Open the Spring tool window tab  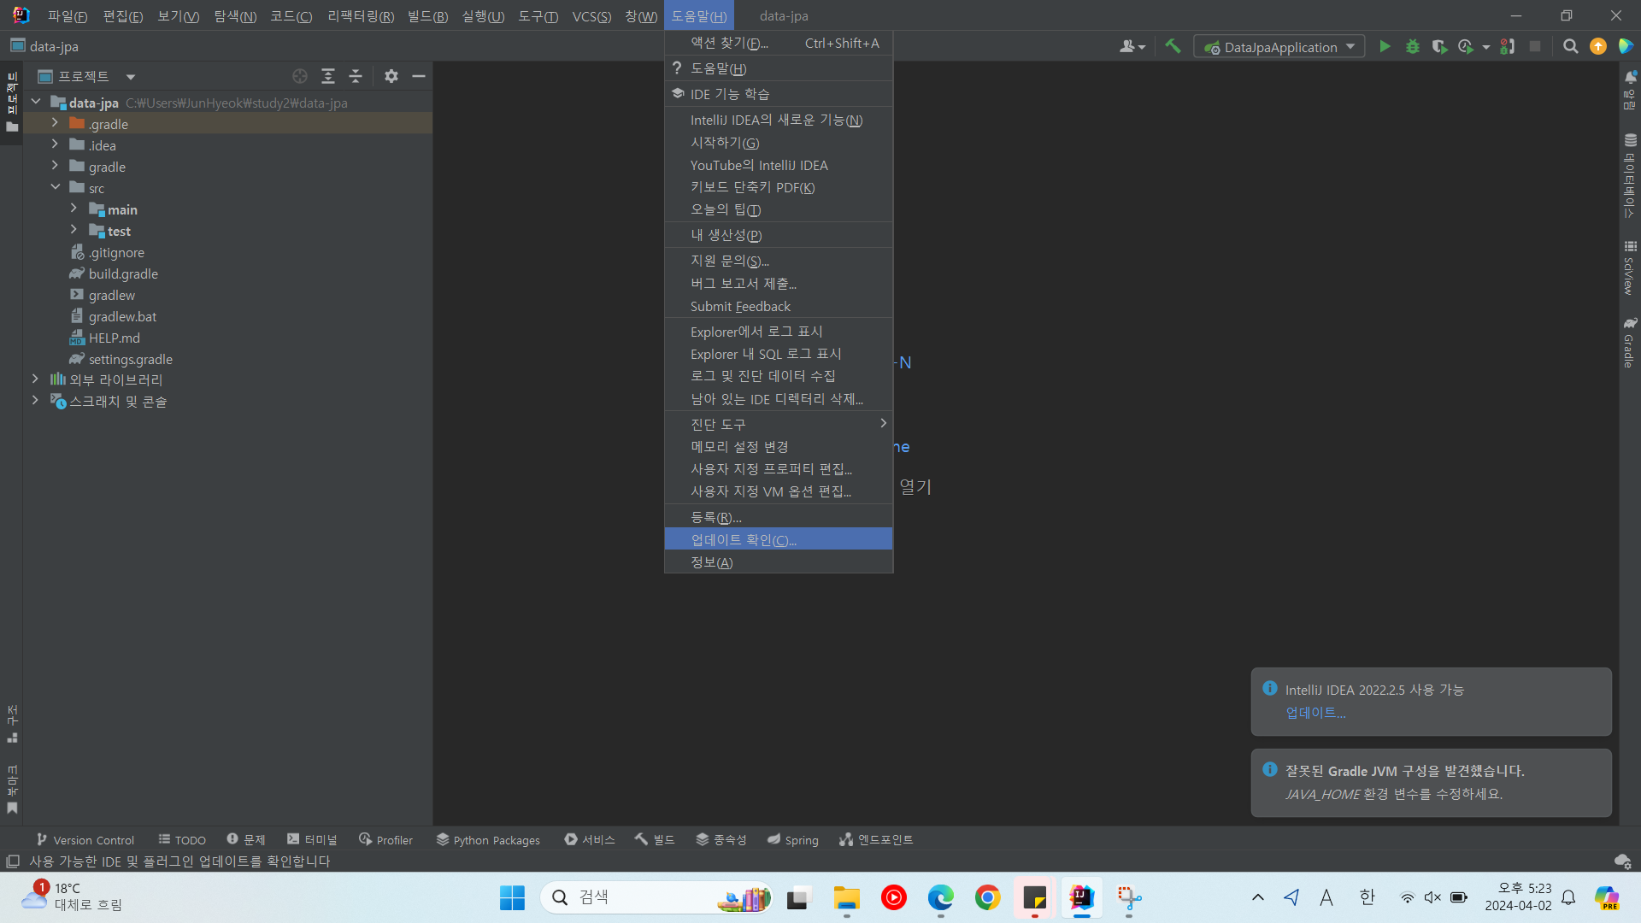(792, 840)
